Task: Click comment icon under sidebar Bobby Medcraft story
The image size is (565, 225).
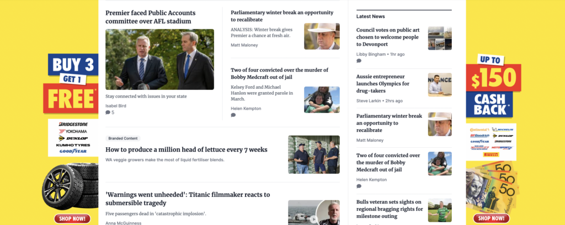Action: [359, 186]
